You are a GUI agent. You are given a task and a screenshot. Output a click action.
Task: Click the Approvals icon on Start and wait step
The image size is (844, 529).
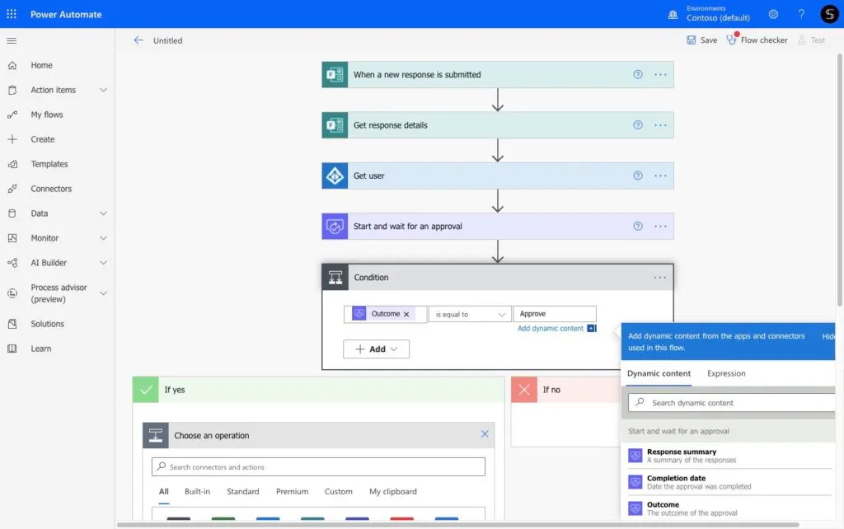pyautogui.click(x=335, y=227)
